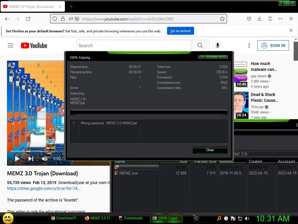Open the Google Drive download link
The height and width of the screenshot is (224, 298).
coord(44,188)
